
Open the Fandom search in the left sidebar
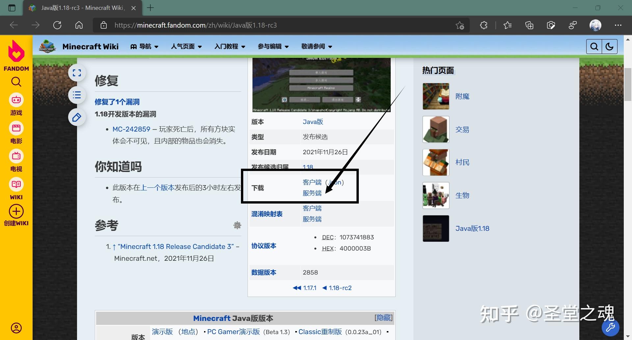coord(16,82)
